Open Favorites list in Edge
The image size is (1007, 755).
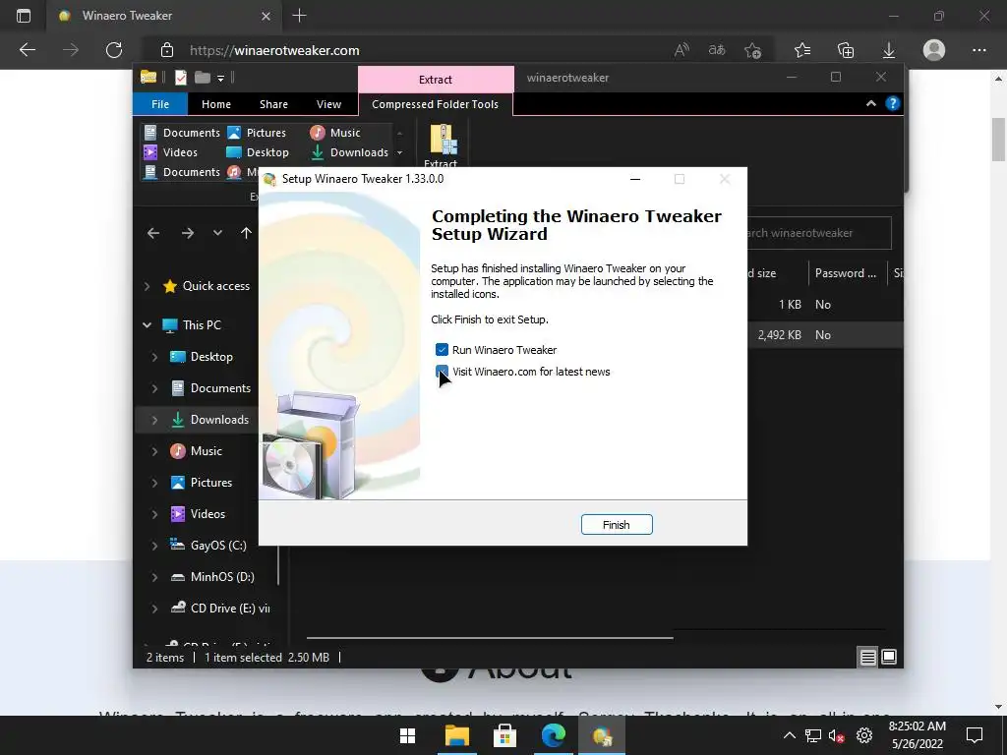click(x=802, y=50)
